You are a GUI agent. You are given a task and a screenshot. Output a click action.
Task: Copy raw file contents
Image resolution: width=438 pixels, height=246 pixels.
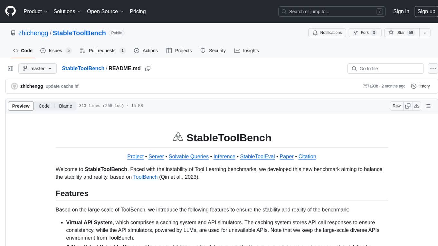click(408, 106)
